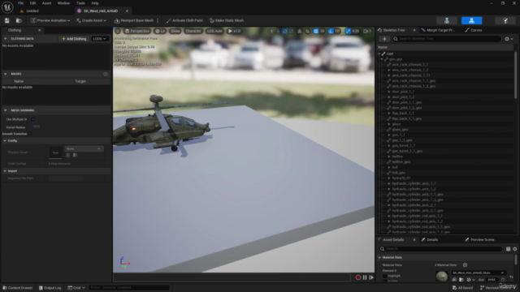Collapse the Clothing Data section
The image size is (520, 292).
(x=6, y=39)
